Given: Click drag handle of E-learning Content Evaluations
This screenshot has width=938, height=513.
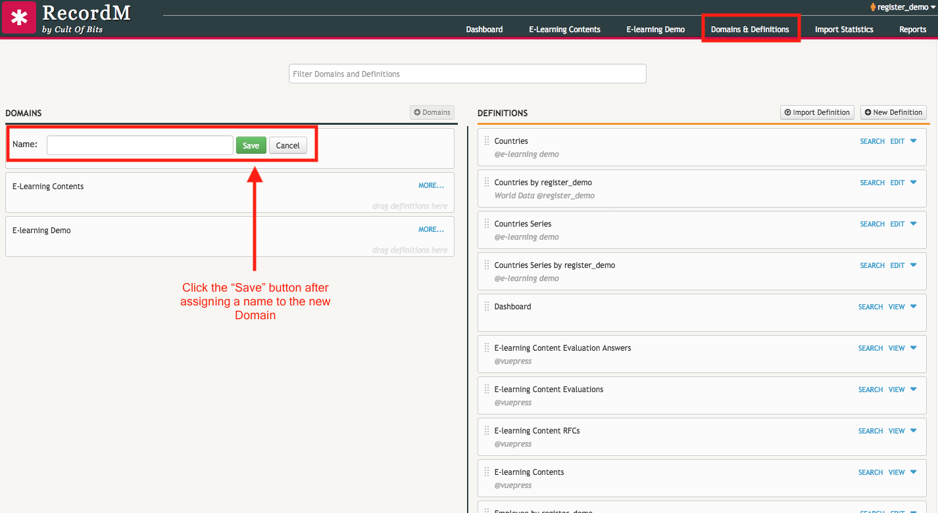Looking at the screenshot, I should pyautogui.click(x=487, y=390).
